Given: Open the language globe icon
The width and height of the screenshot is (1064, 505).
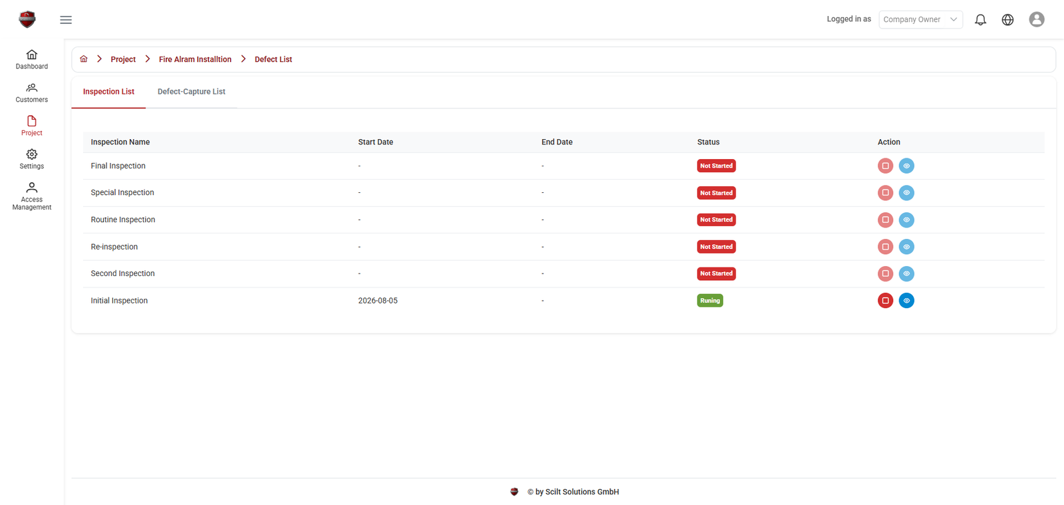Looking at the screenshot, I should click(1007, 20).
